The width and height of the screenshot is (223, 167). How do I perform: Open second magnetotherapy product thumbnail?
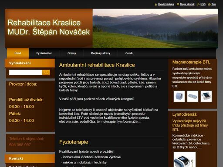coord(193,96)
